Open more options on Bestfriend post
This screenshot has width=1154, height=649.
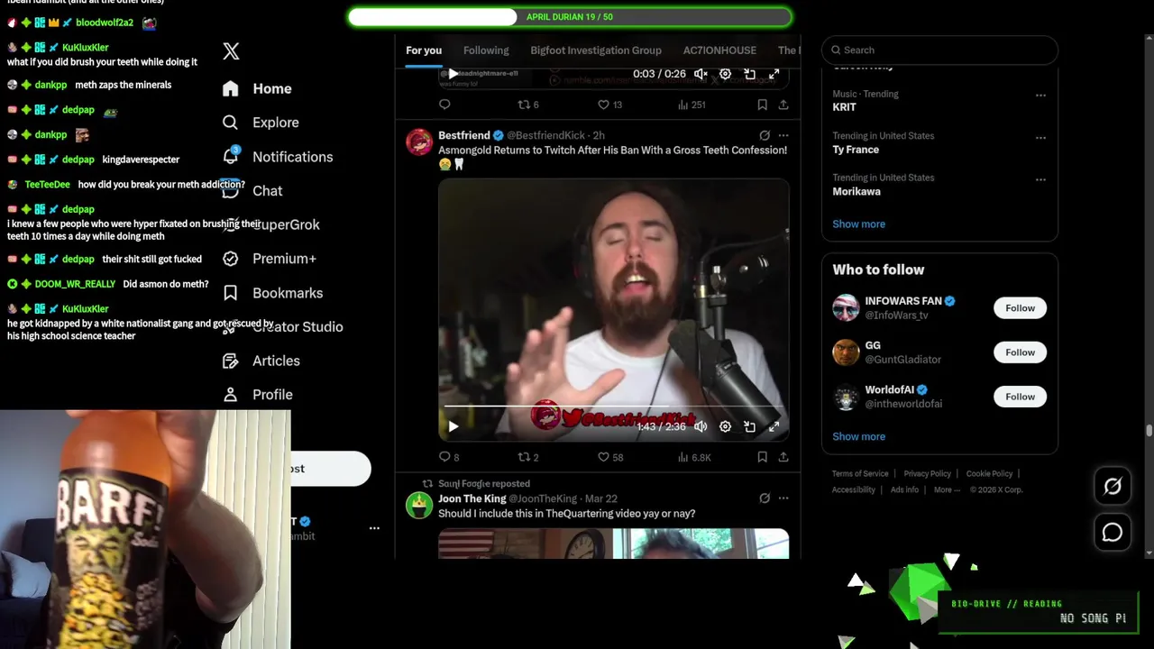[x=783, y=135]
